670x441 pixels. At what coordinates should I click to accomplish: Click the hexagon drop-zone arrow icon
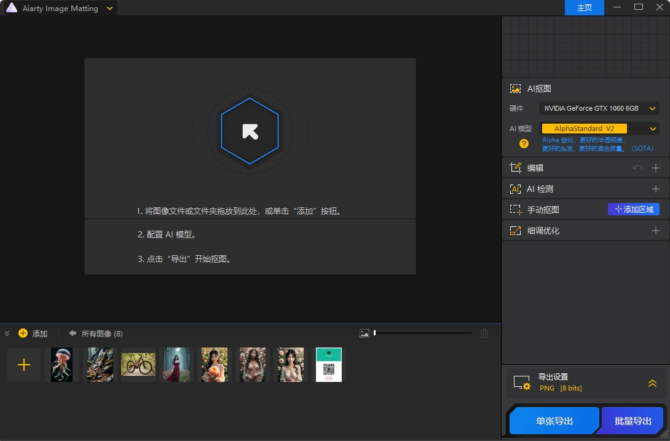coord(250,131)
